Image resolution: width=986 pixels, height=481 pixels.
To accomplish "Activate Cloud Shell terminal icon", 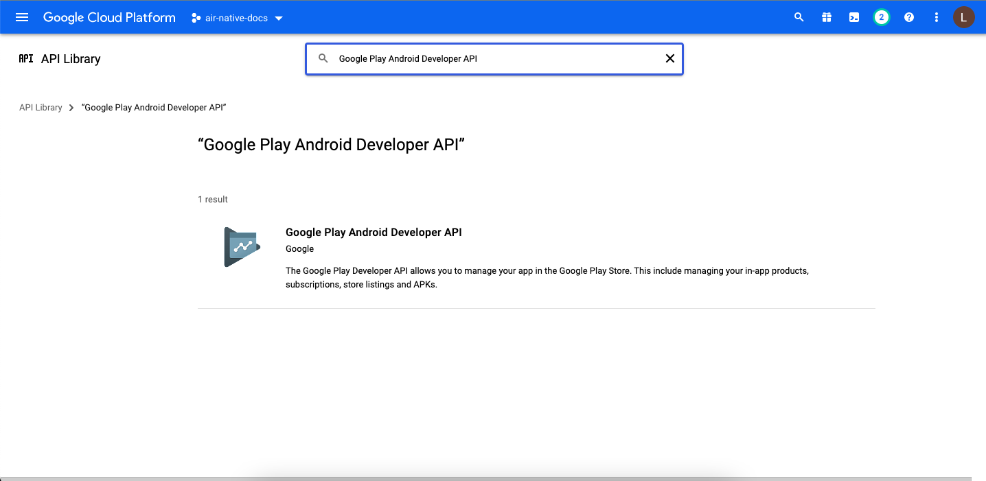I will coord(854,17).
